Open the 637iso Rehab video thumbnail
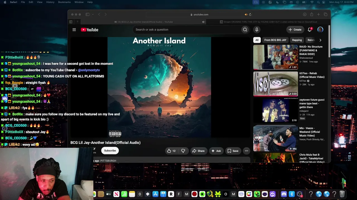 point(276,84)
